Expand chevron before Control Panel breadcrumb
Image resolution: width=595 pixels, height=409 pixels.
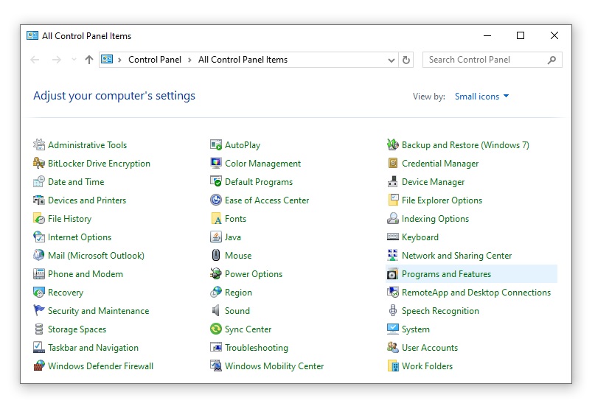coord(119,60)
